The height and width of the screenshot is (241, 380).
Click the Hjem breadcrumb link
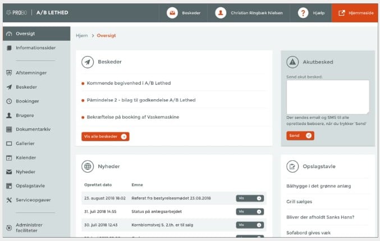tap(82, 35)
